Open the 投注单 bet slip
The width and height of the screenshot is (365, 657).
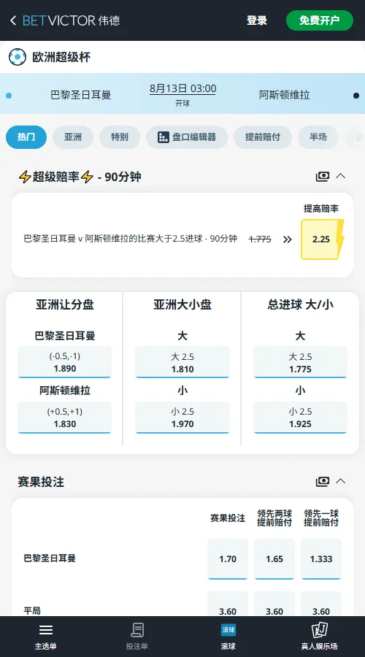[x=137, y=636]
